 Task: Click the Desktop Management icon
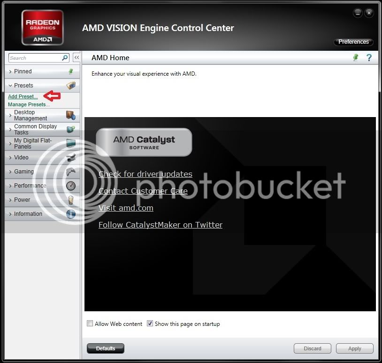pos(71,115)
